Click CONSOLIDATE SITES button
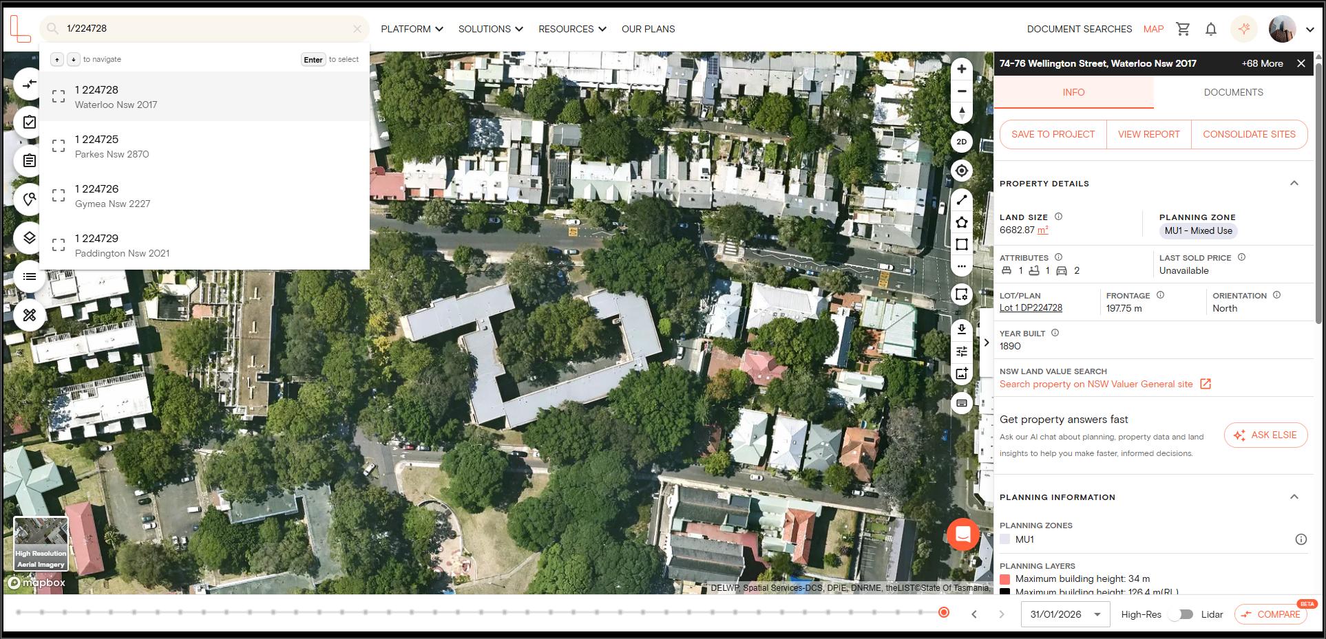This screenshot has width=1326, height=639. pyautogui.click(x=1249, y=134)
